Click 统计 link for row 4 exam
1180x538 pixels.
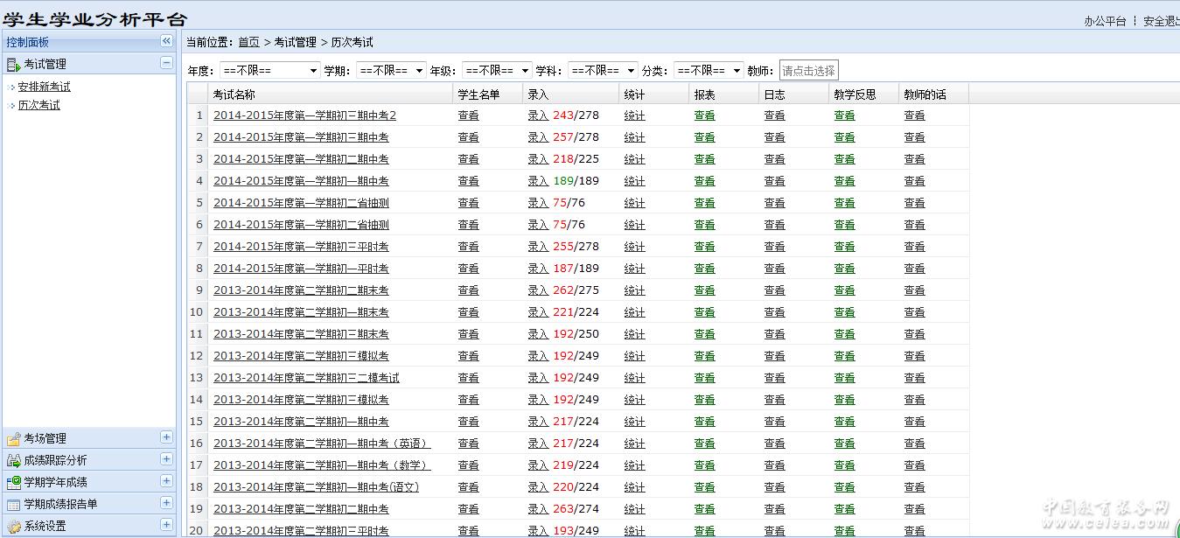click(x=634, y=181)
